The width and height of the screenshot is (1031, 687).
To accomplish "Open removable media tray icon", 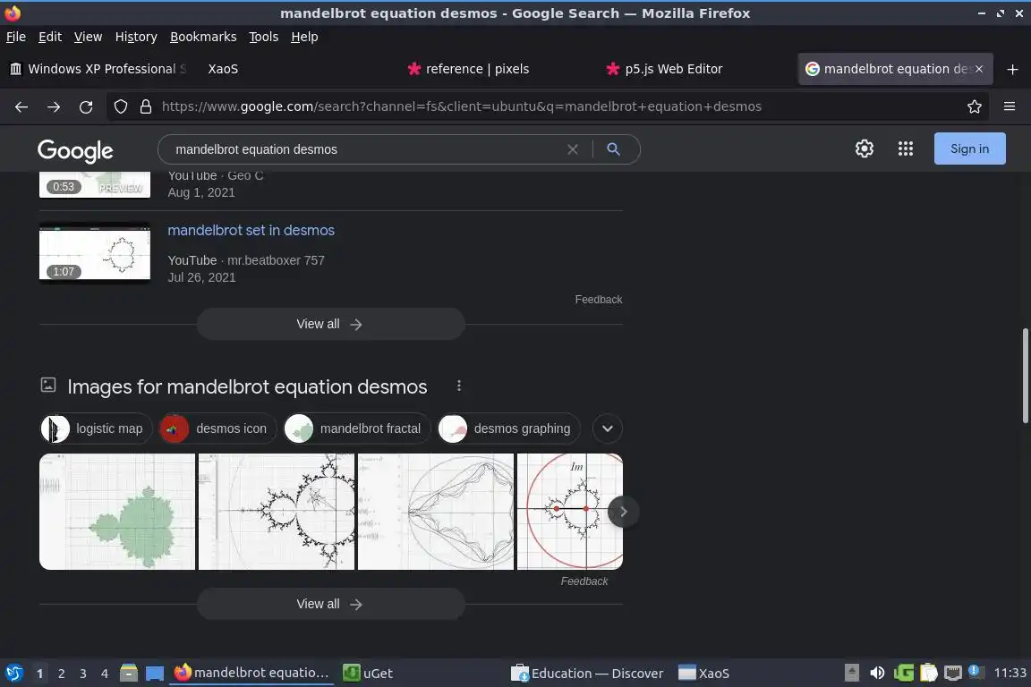I will pos(851,673).
